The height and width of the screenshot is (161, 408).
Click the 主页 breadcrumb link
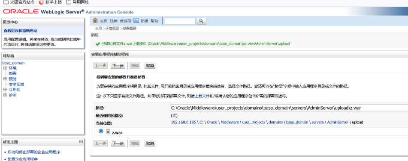point(98,29)
